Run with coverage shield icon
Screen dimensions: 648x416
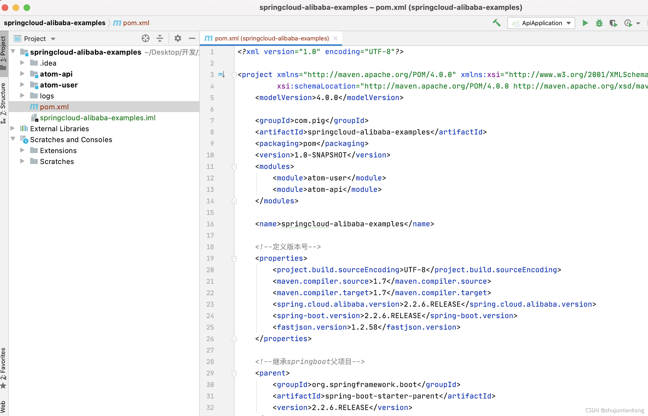coord(613,23)
